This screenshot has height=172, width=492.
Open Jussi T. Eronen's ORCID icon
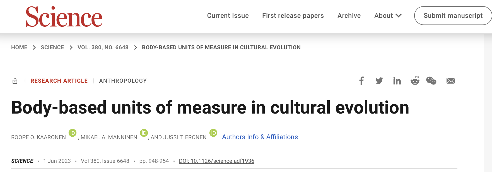coord(213,133)
